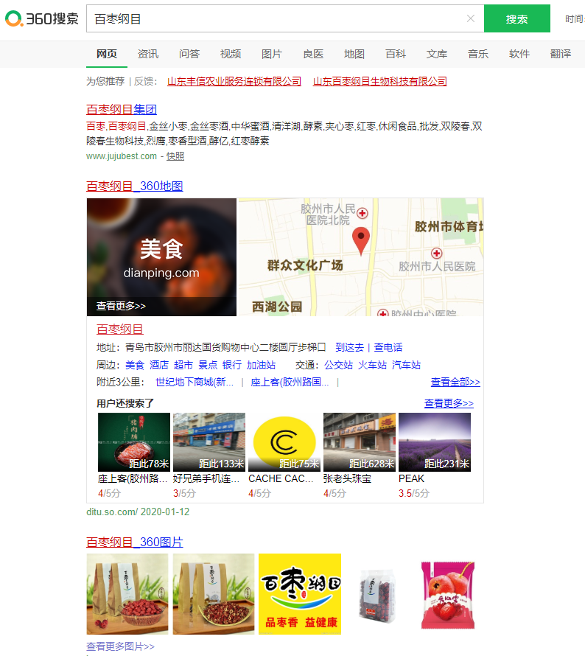
Task: Open the CACHE CAC... yellow logo thumbnail
Action: 284,442
